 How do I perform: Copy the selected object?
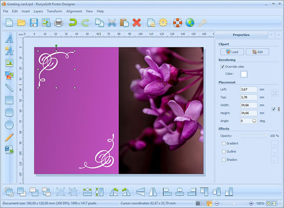point(99,23)
